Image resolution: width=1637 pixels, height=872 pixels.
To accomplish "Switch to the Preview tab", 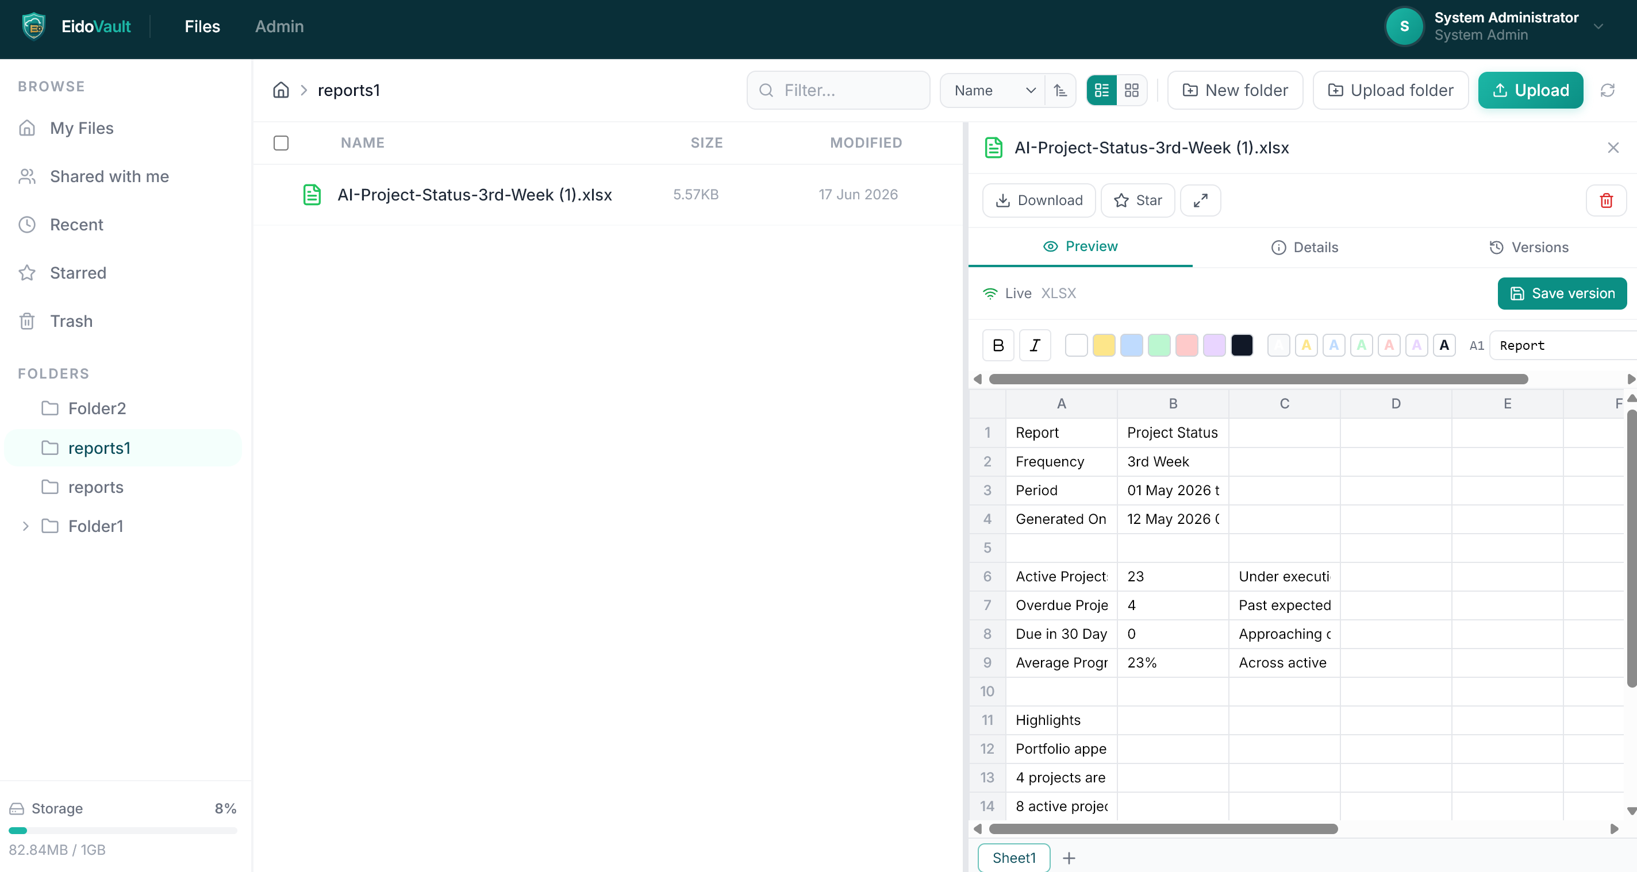I will click(1081, 246).
